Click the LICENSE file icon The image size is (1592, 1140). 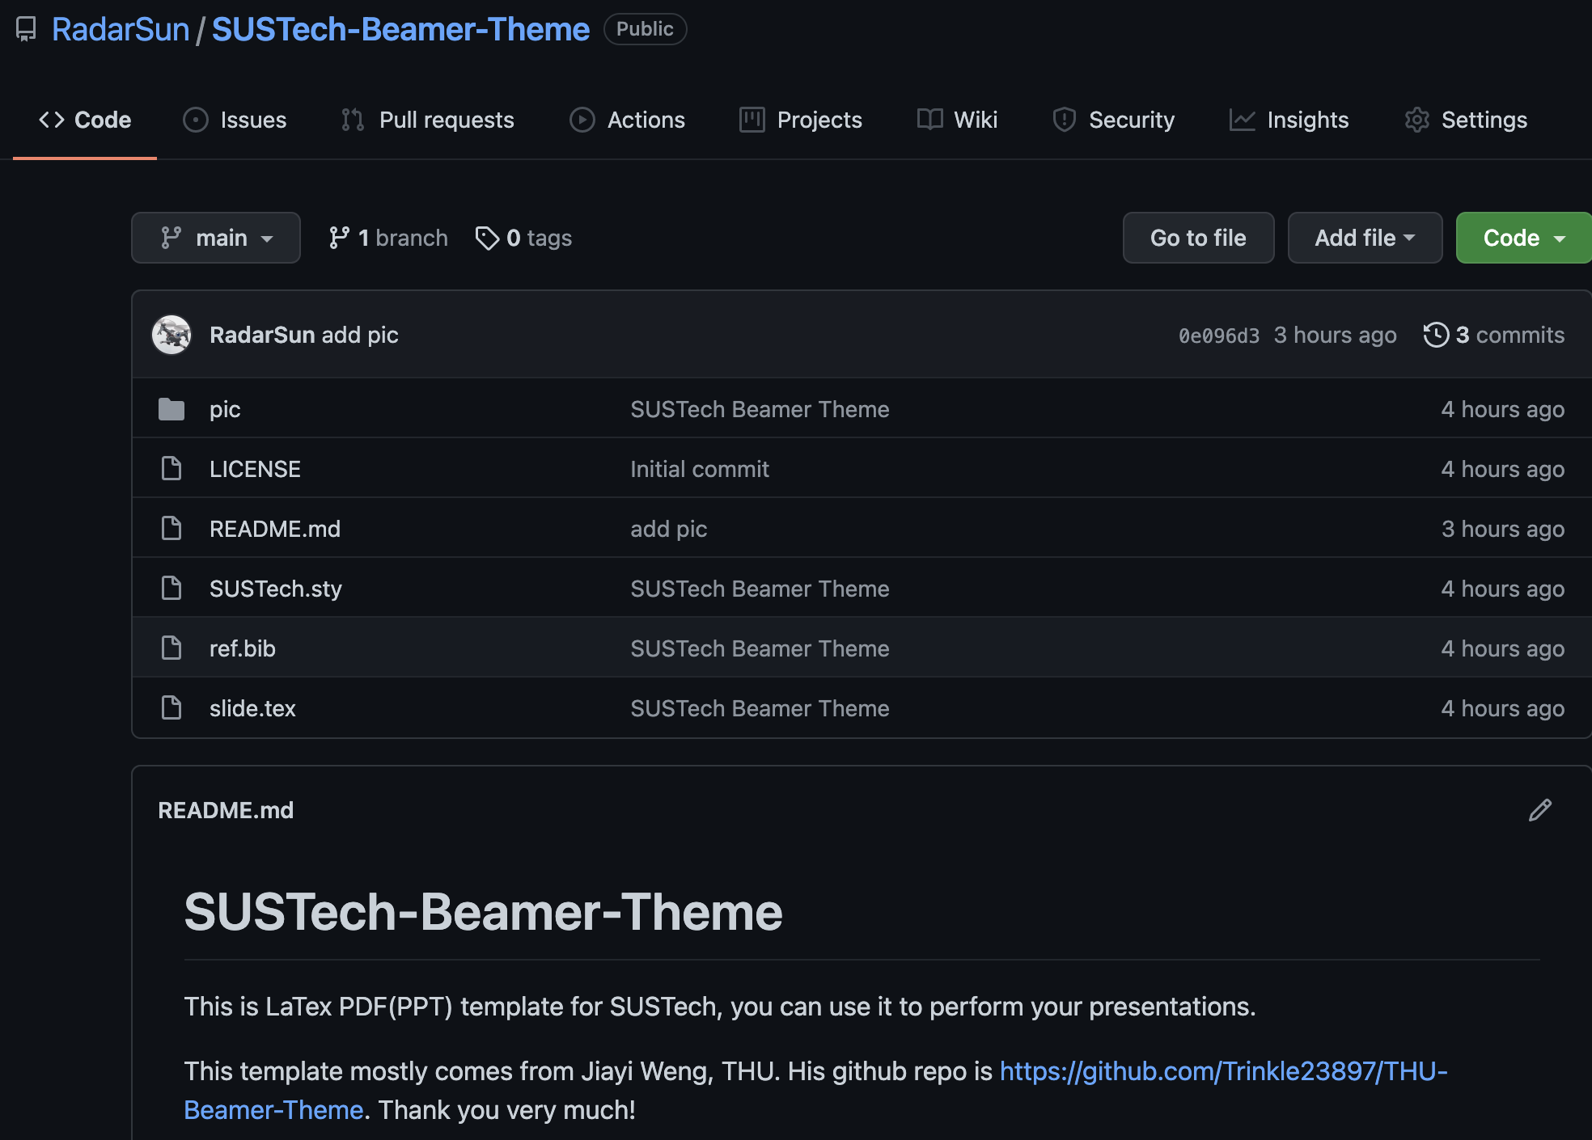171,469
